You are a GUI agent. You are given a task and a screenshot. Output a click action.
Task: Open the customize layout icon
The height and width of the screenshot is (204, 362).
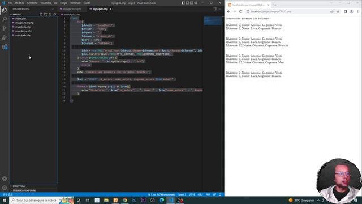(x=196, y=3)
